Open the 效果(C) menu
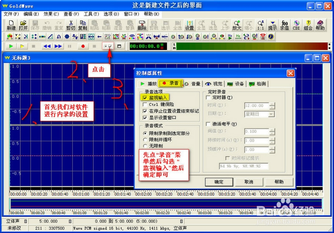Viewport: 334px width, 233px height. pyautogui.click(x=51, y=14)
